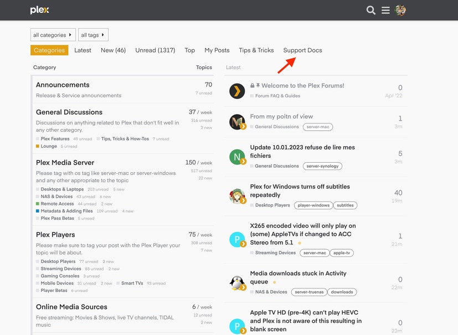
Task: Click the '7 unread' count under Announcements
Action: [x=204, y=93]
